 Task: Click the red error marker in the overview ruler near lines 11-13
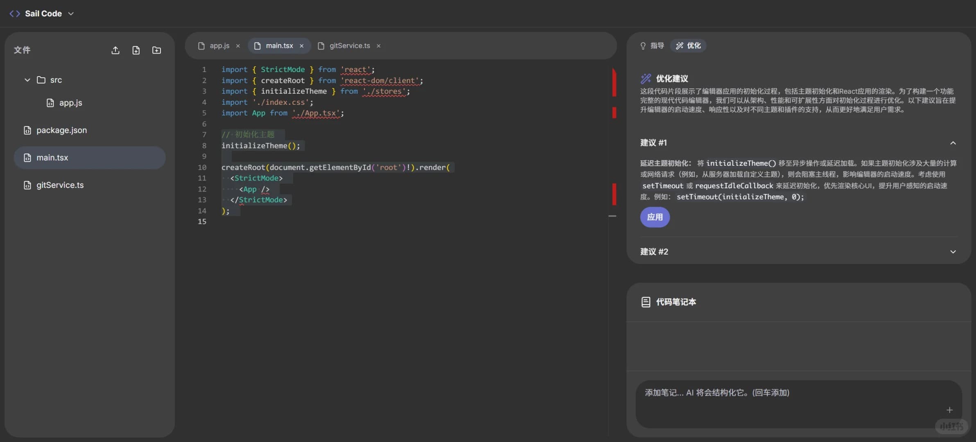[614, 194]
